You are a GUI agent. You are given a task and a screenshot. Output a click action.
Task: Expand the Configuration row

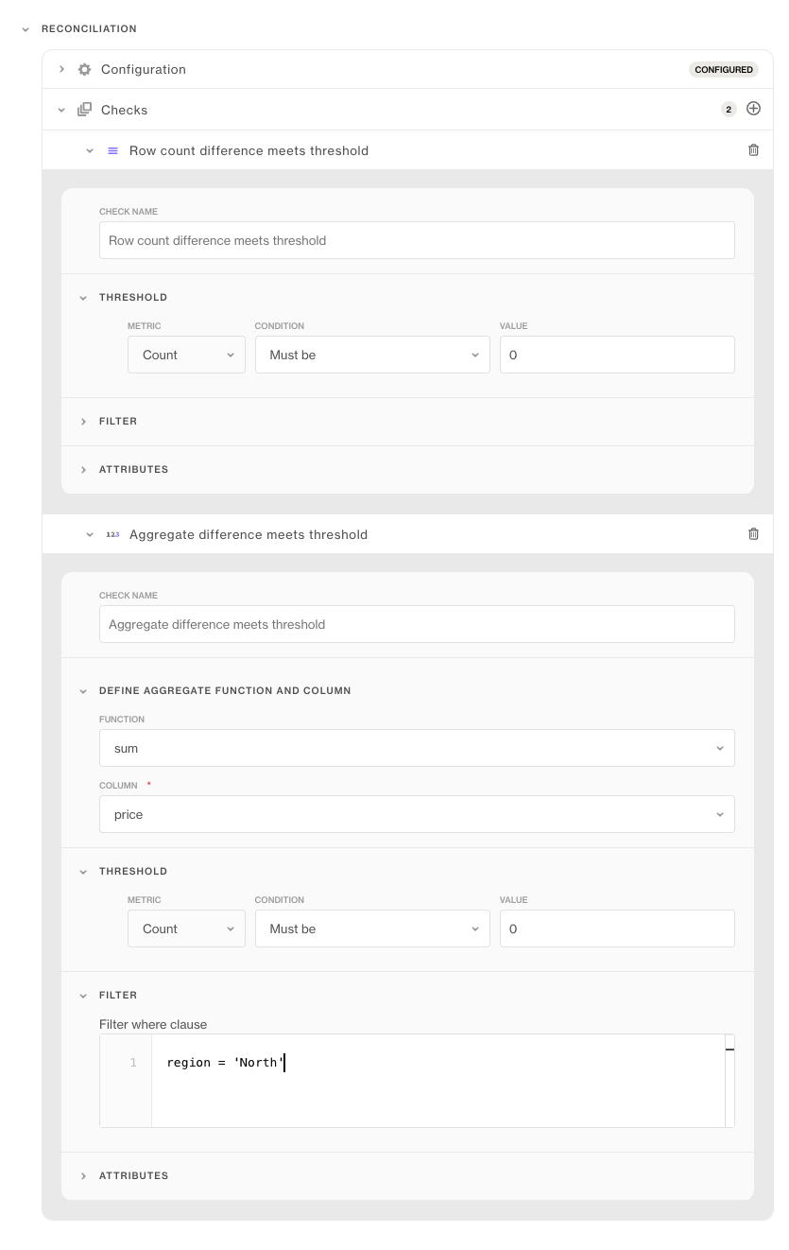click(61, 69)
